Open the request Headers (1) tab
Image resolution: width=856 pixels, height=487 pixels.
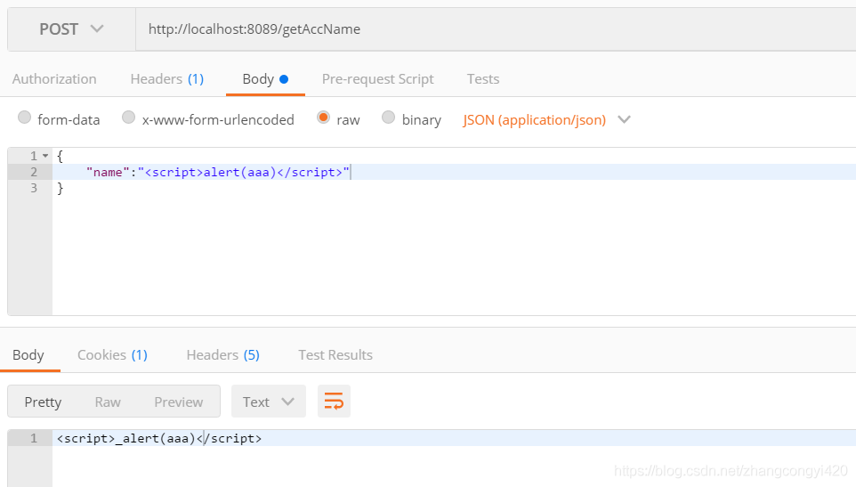coord(166,79)
